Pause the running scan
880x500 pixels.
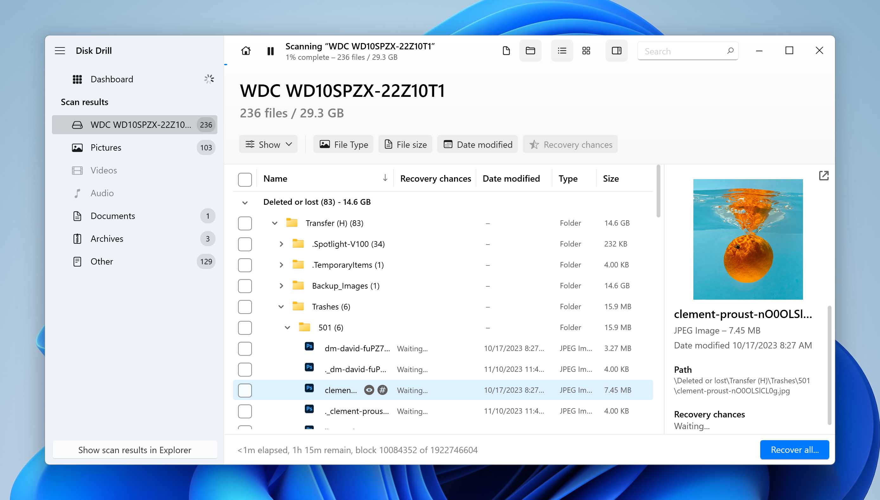point(270,51)
